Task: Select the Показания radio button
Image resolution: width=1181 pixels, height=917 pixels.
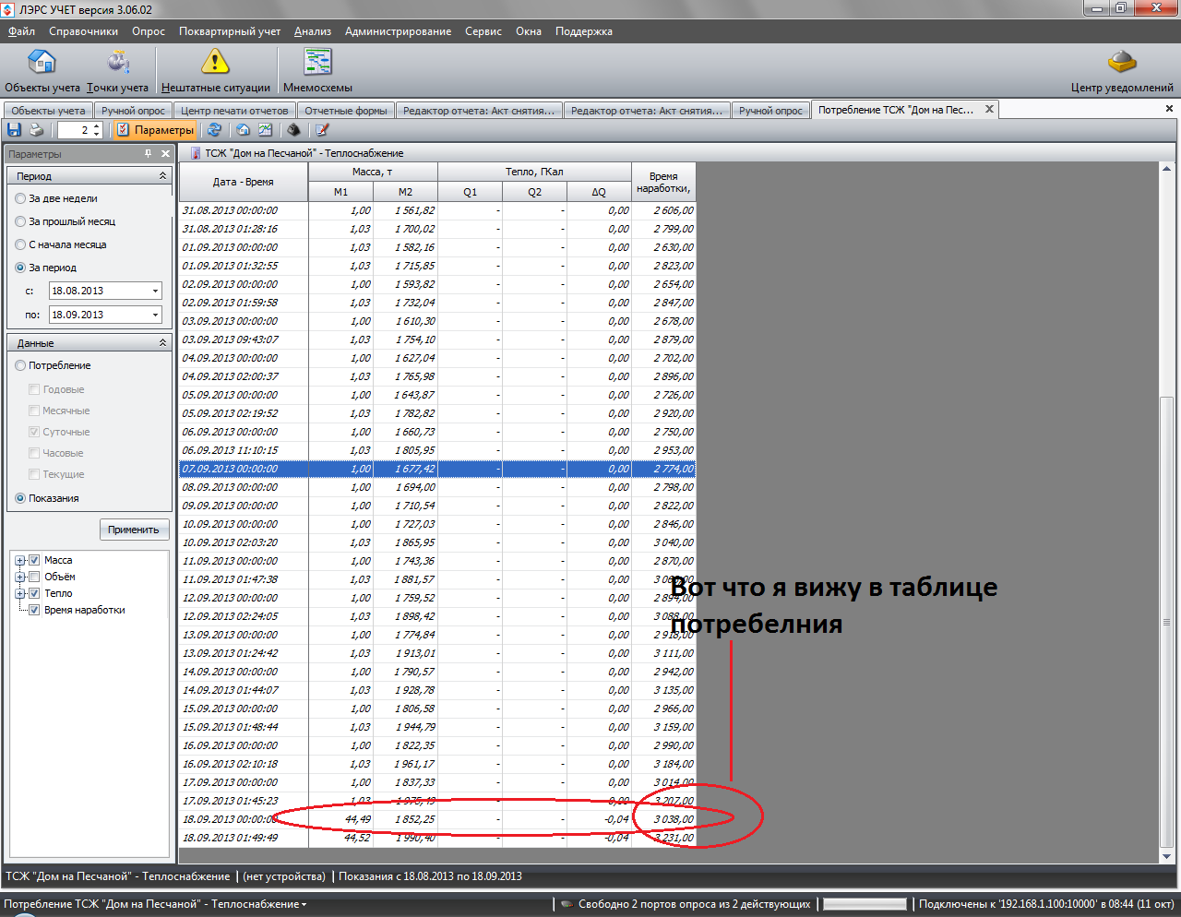Action: click(20, 498)
